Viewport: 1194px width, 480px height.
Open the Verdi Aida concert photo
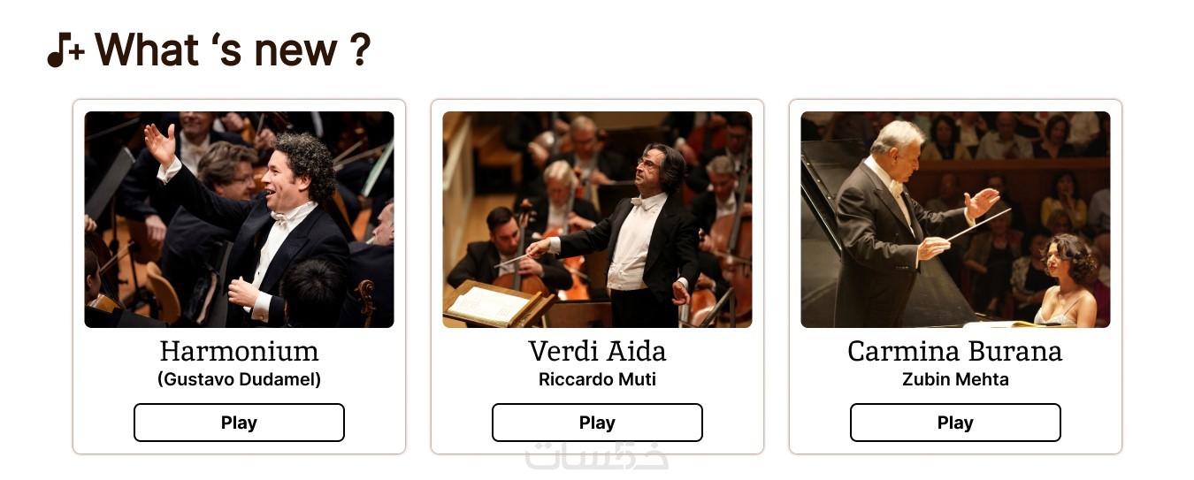(x=597, y=219)
